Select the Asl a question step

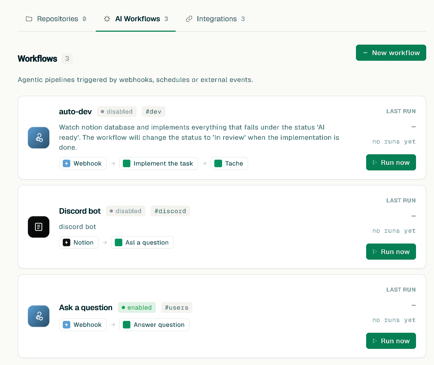click(142, 242)
